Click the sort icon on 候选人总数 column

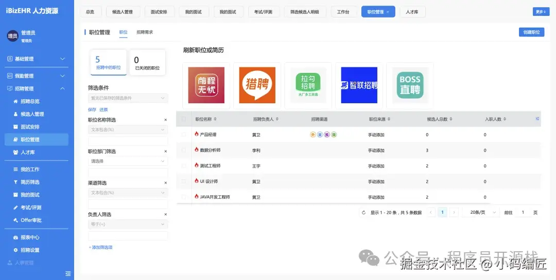coord(450,119)
